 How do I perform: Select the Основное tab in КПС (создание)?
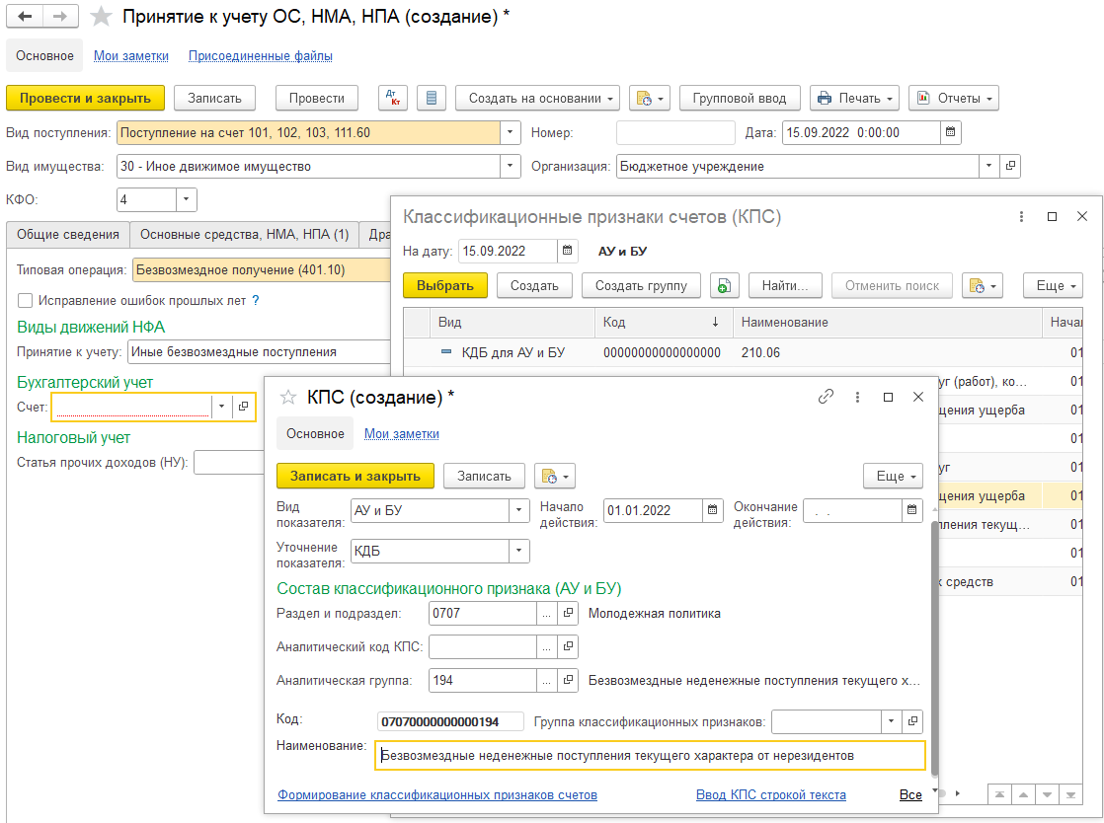(315, 434)
